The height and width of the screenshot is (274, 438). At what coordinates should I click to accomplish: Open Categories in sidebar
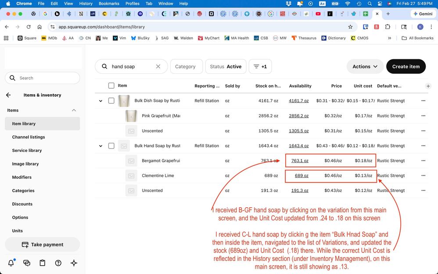(43, 191)
